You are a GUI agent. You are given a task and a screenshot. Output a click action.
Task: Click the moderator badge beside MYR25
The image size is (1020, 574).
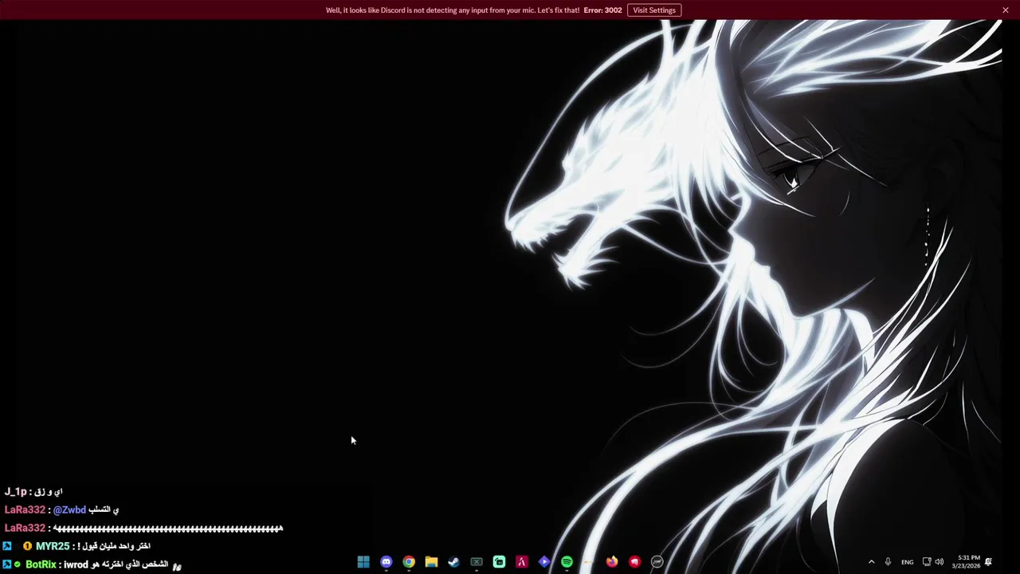[6, 546]
